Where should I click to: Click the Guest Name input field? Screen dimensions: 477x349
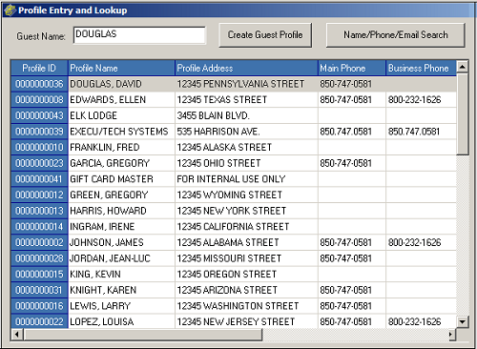tap(139, 35)
